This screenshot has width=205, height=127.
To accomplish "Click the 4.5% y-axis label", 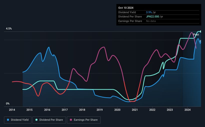I will (9, 28).
